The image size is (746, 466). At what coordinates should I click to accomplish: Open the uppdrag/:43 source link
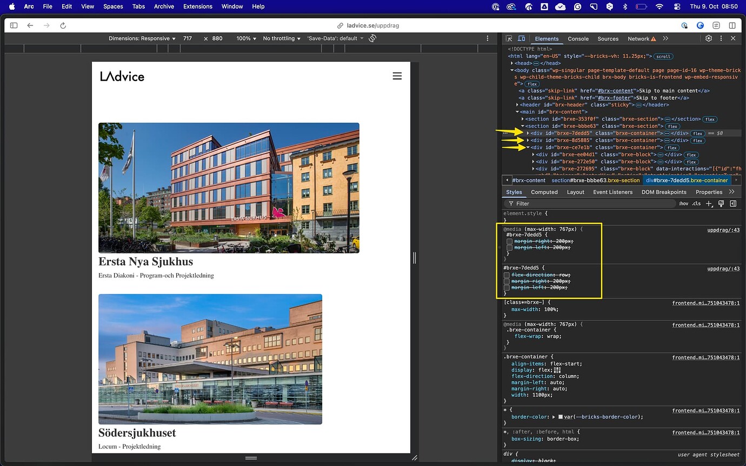click(x=723, y=230)
